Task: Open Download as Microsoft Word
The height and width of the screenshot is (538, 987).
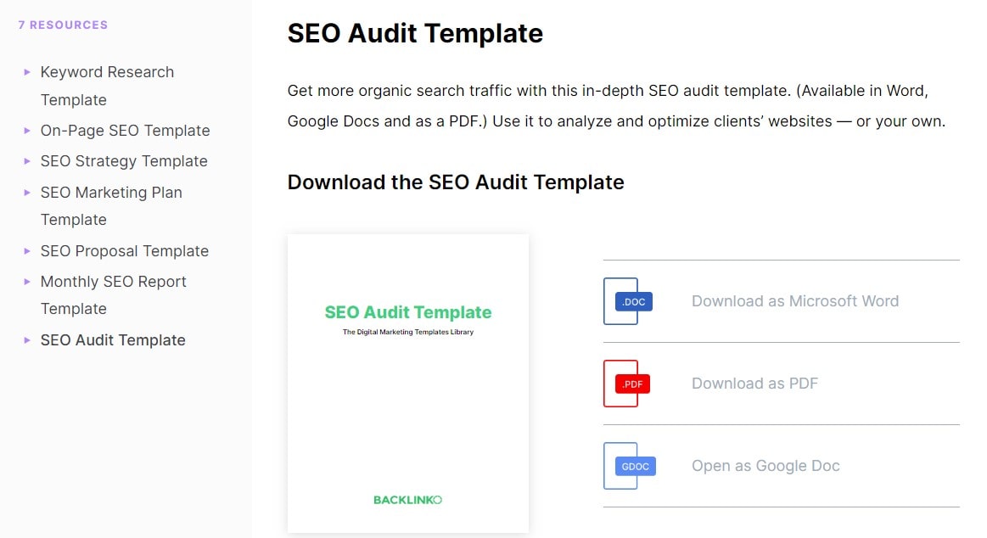Action: [x=794, y=301]
